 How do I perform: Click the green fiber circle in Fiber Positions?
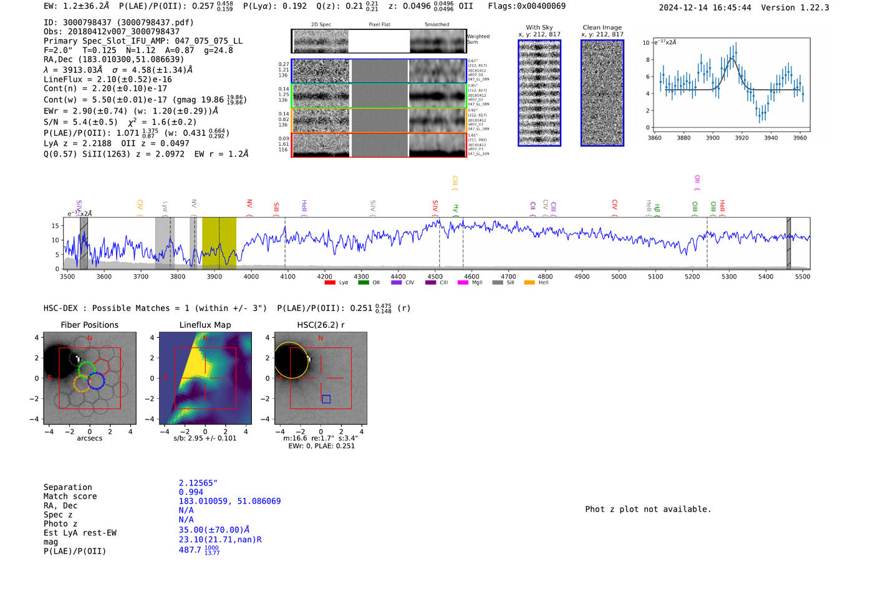(x=87, y=369)
